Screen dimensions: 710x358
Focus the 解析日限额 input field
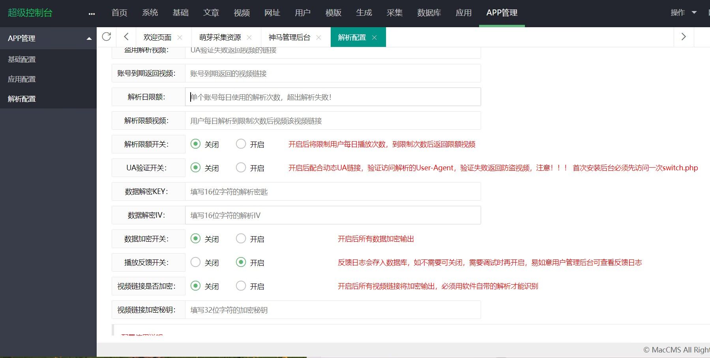click(x=333, y=97)
